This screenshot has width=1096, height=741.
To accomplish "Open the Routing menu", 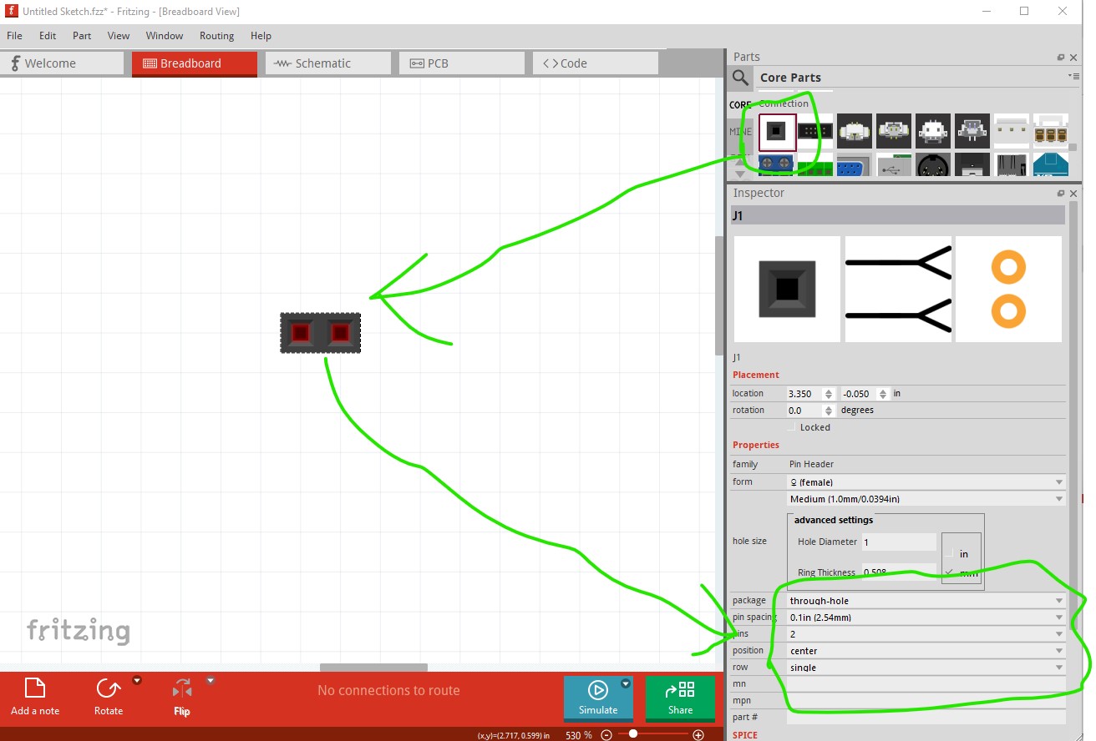I will [x=216, y=36].
